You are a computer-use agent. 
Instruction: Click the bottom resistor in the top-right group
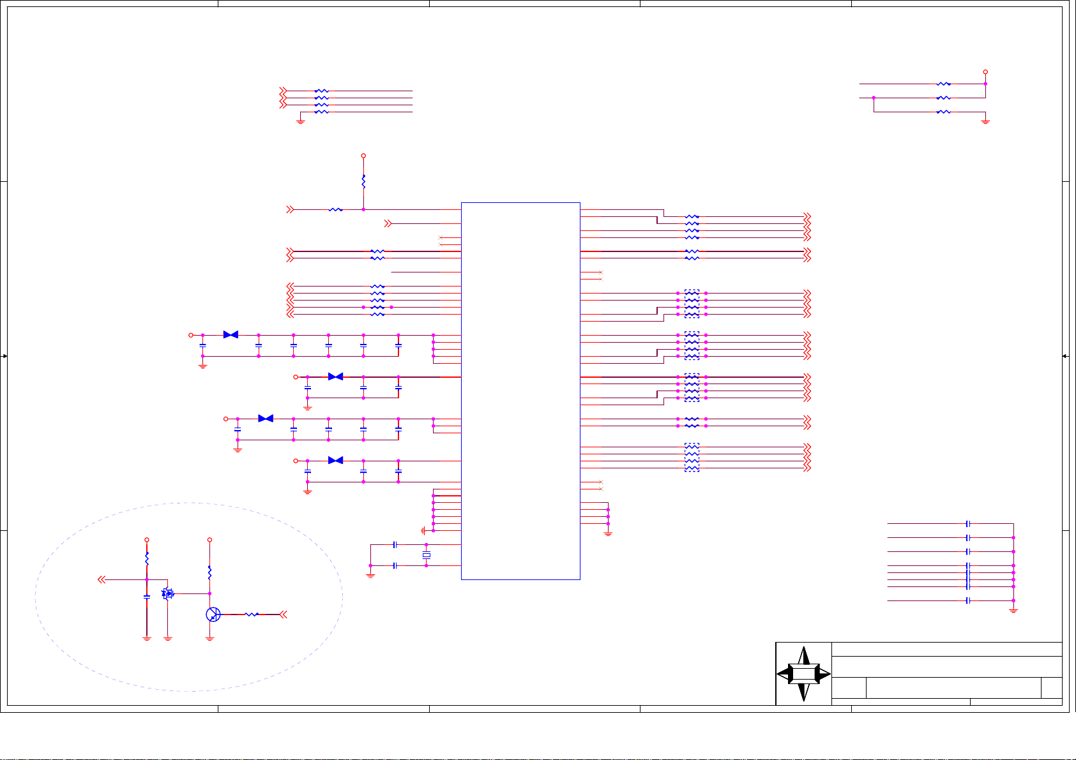click(x=943, y=112)
